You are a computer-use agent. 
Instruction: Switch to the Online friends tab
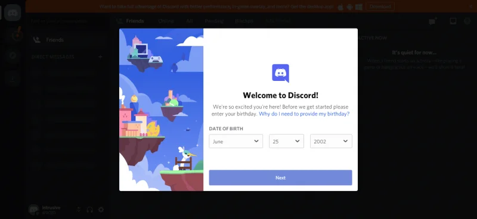[x=166, y=21]
